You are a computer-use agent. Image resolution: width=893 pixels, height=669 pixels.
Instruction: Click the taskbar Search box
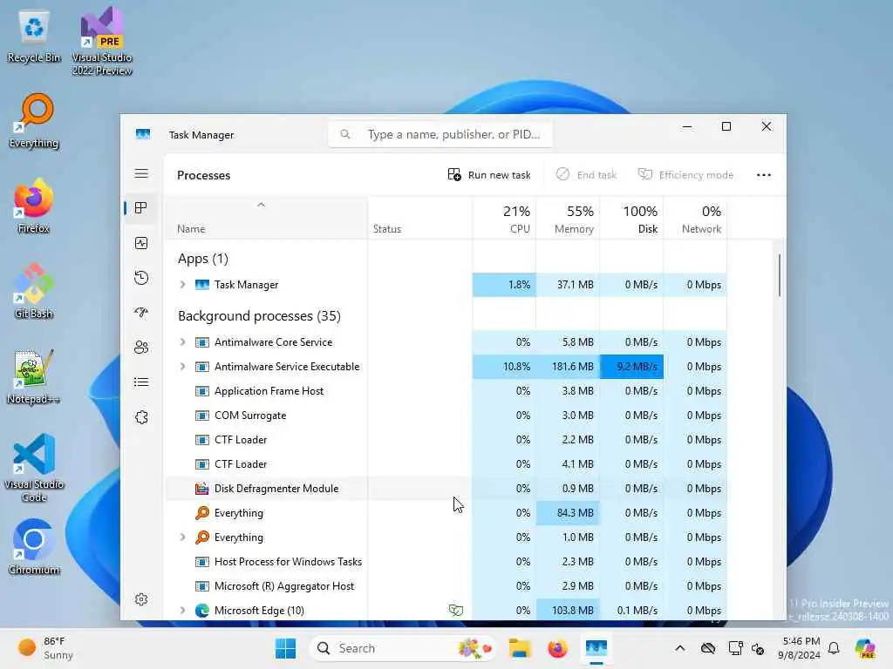(x=401, y=648)
